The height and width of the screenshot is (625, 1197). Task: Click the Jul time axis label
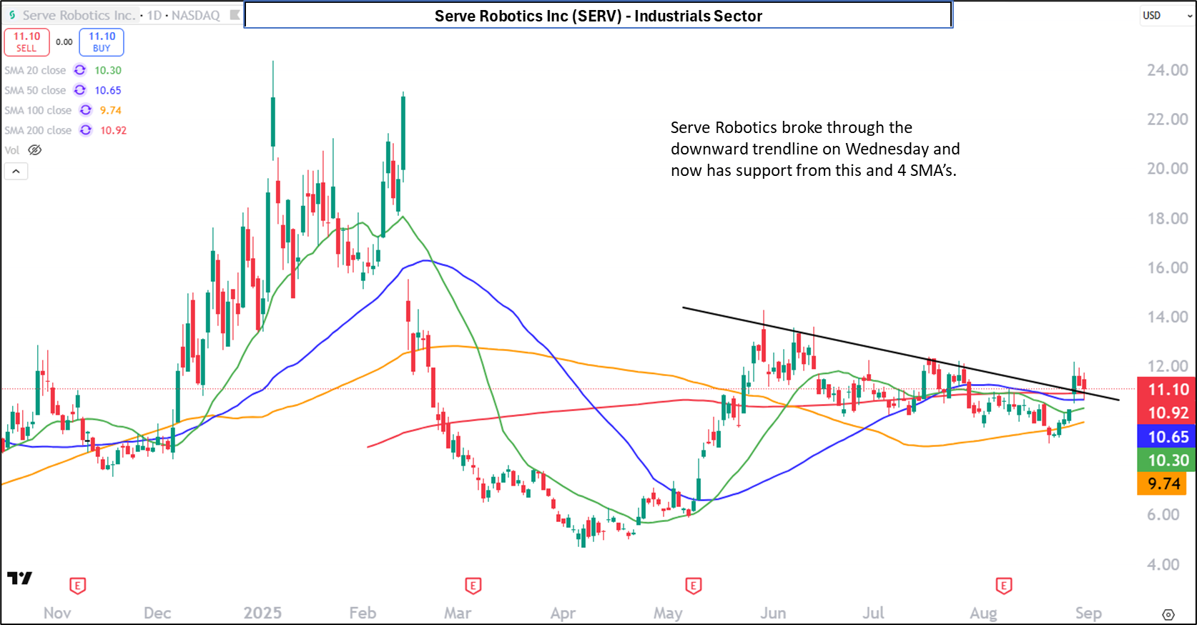click(x=873, y=614)
